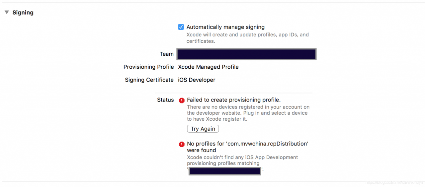This screenshot has height=187, width=425.
Task: Select the Xcode Managed Profile value
Action: click(208, 67)
